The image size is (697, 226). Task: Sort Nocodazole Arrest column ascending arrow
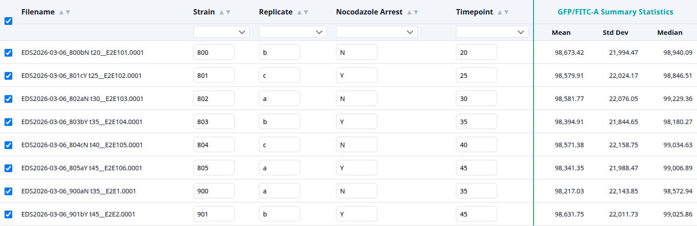[x=409, y=12]
